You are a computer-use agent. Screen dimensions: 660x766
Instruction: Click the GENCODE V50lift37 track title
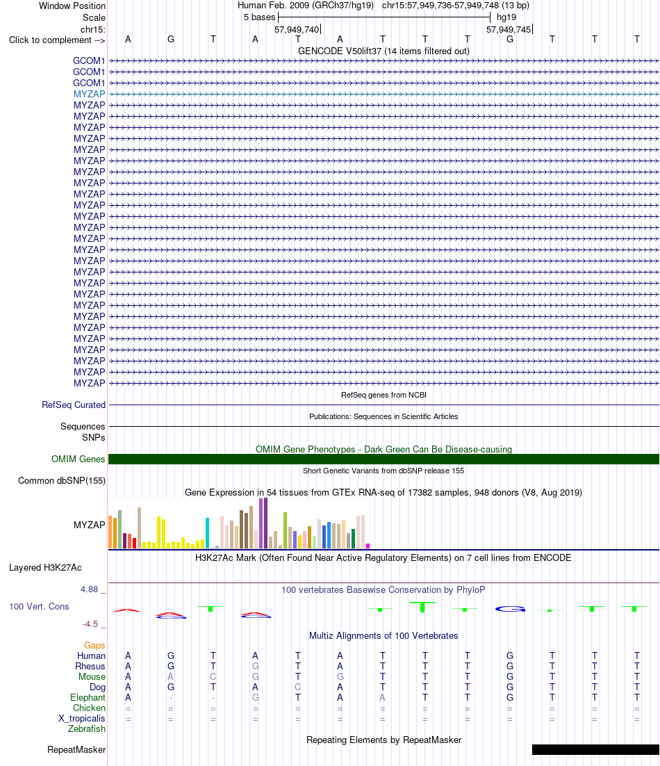(x=383, y=51)
